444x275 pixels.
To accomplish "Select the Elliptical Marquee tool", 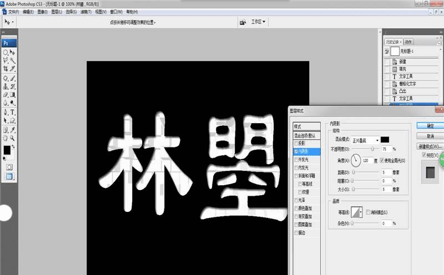I will click(x=6, y=52).
